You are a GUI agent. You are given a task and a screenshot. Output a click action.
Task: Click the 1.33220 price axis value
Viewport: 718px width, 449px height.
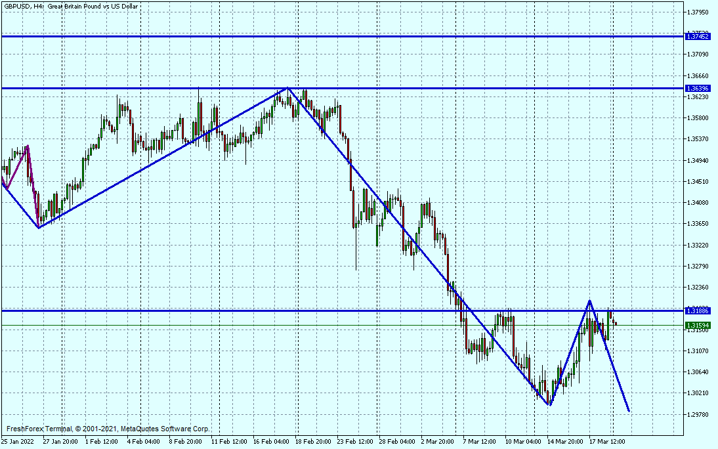698,245
